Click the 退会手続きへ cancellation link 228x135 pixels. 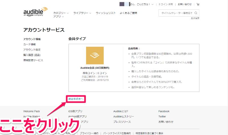[76, 99]
